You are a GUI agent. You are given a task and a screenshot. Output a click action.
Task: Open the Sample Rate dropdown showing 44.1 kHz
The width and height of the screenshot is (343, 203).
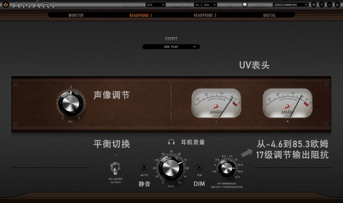pyautogui.click(x=205, y=5)
